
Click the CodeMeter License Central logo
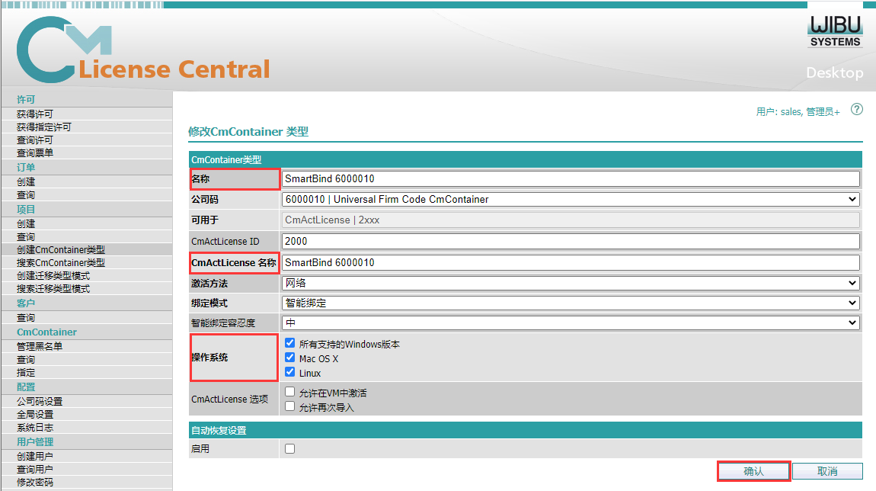click(x=143, y=50)
